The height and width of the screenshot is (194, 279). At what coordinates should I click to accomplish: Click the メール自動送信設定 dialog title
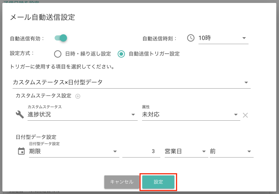pyautogui.click(x=42, y=17)
